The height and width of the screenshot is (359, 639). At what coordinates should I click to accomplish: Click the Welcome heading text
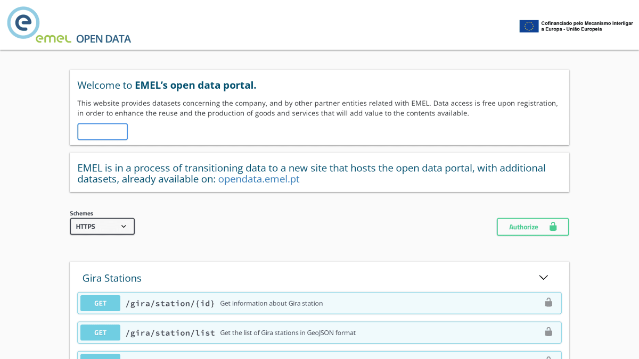tap(167, 85)
